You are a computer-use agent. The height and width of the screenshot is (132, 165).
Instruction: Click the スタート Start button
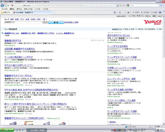point(7,130)
